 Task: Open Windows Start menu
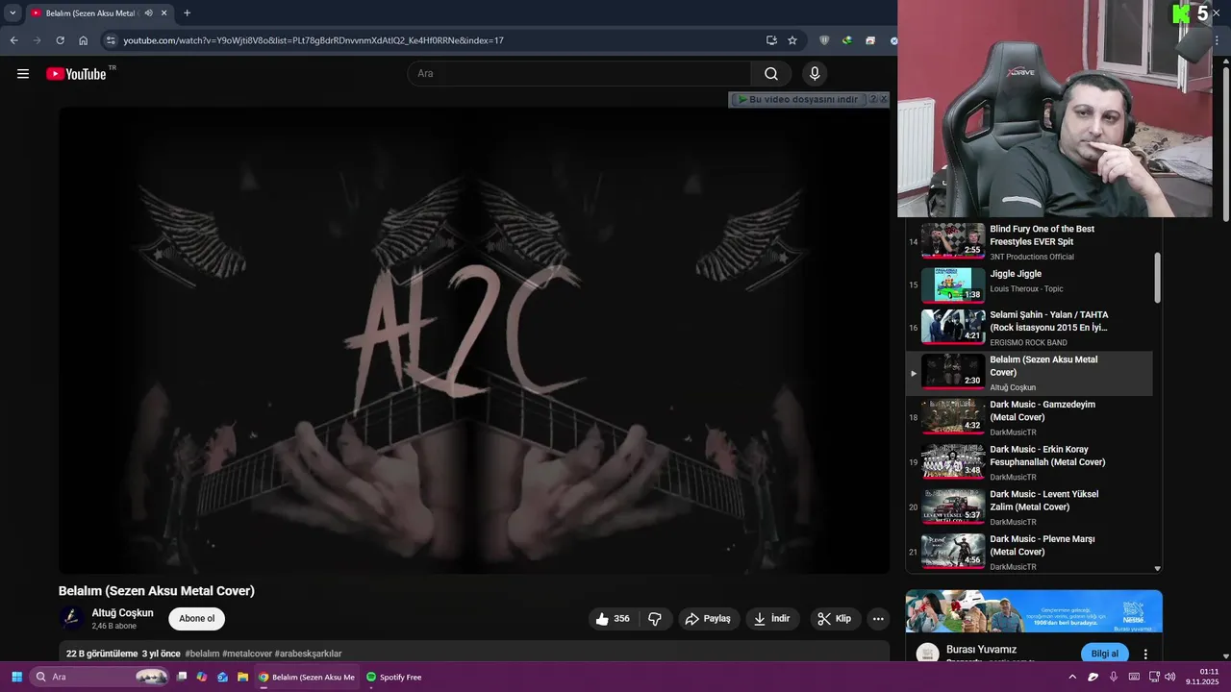16,677
